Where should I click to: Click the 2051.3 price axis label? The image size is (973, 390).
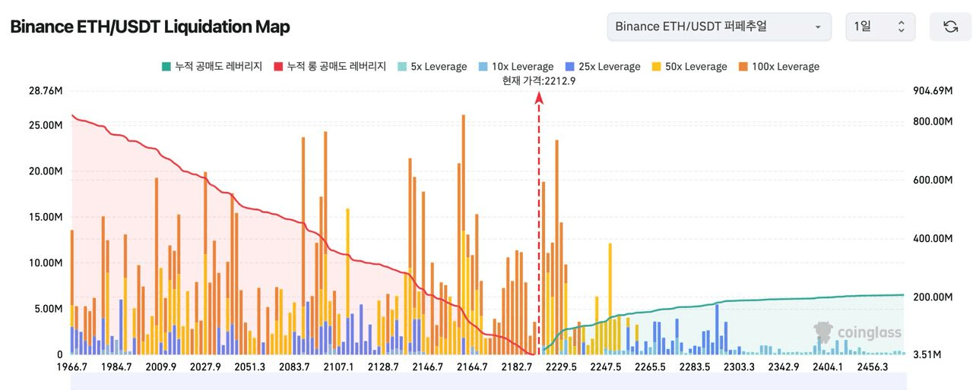[x=249, y=367]
